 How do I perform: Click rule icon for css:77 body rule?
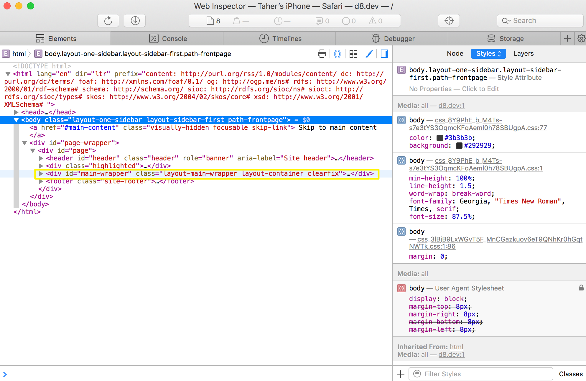[401, 120]
